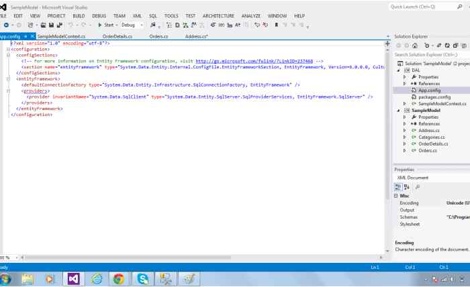This screenshot has width=470, height=287.
Task: Open the Debug configuration dropdown
Action: coord(132,25)
